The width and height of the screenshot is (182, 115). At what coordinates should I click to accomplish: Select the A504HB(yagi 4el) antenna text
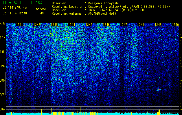(x=102, y=14)
